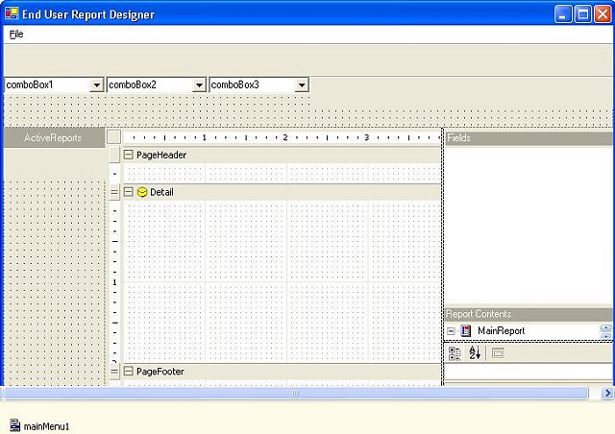This screenshot has height=434, width=615.
Task: Click the yellow Detail section icon
Action: tap(142, 192)
